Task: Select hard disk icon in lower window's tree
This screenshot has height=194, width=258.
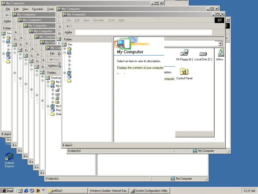Action: (x=57, y=94)
